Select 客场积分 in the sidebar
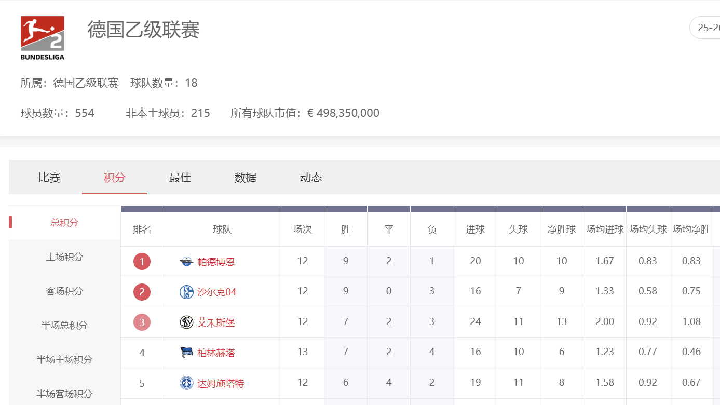This screenshot has height=405, width=720. pyautogui.click(x=62, y=291)
